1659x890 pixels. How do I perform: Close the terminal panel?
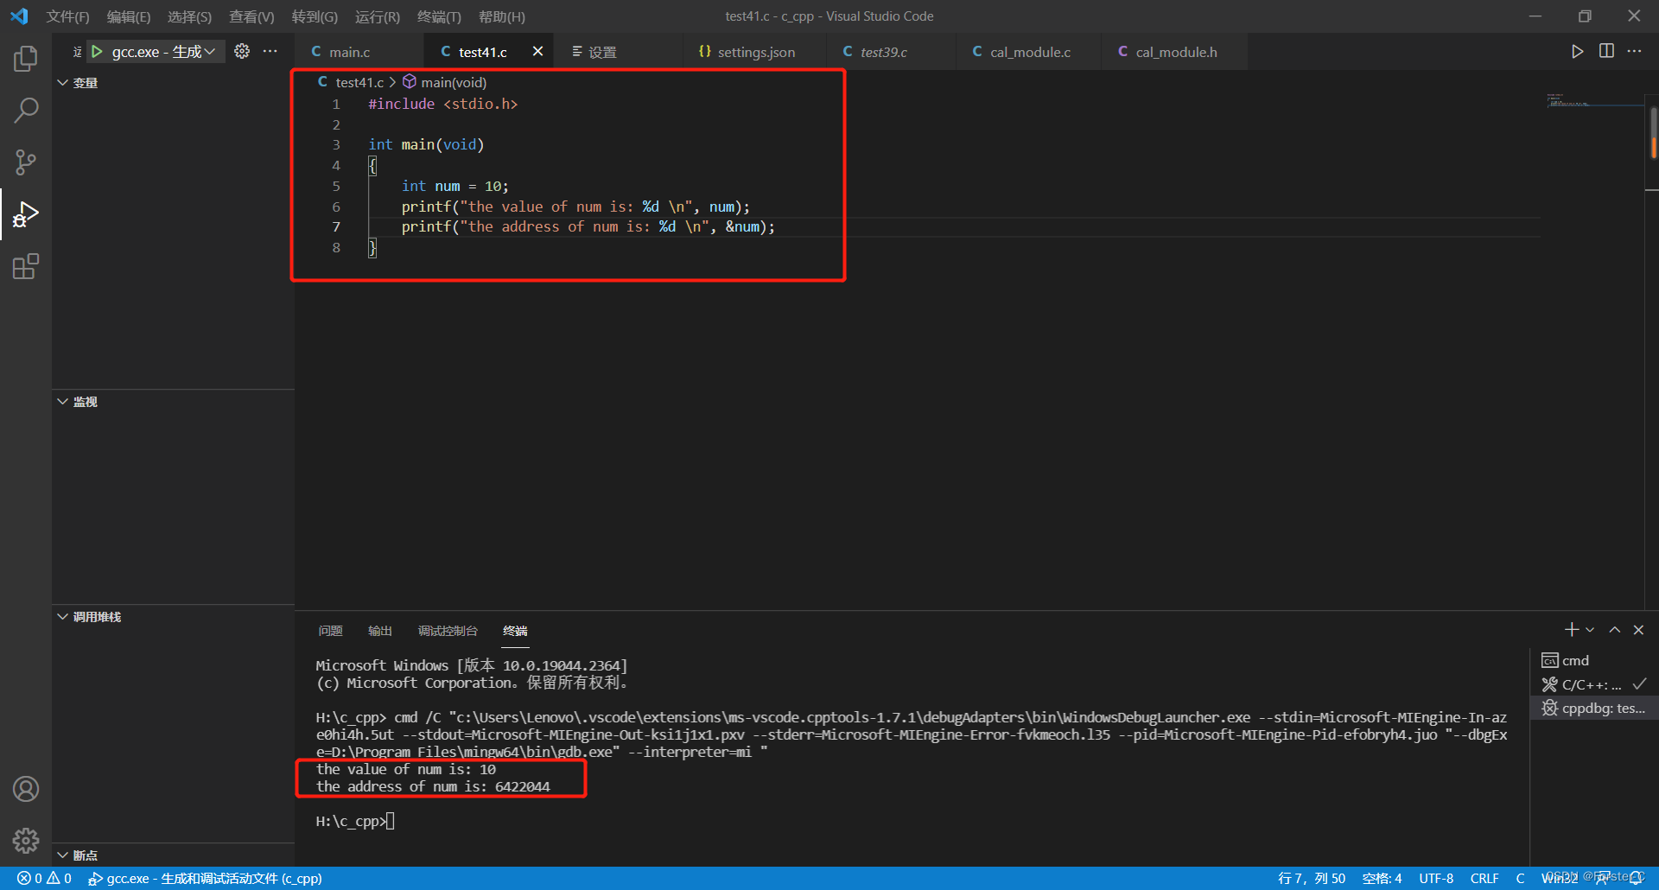tap(1638, 630)
